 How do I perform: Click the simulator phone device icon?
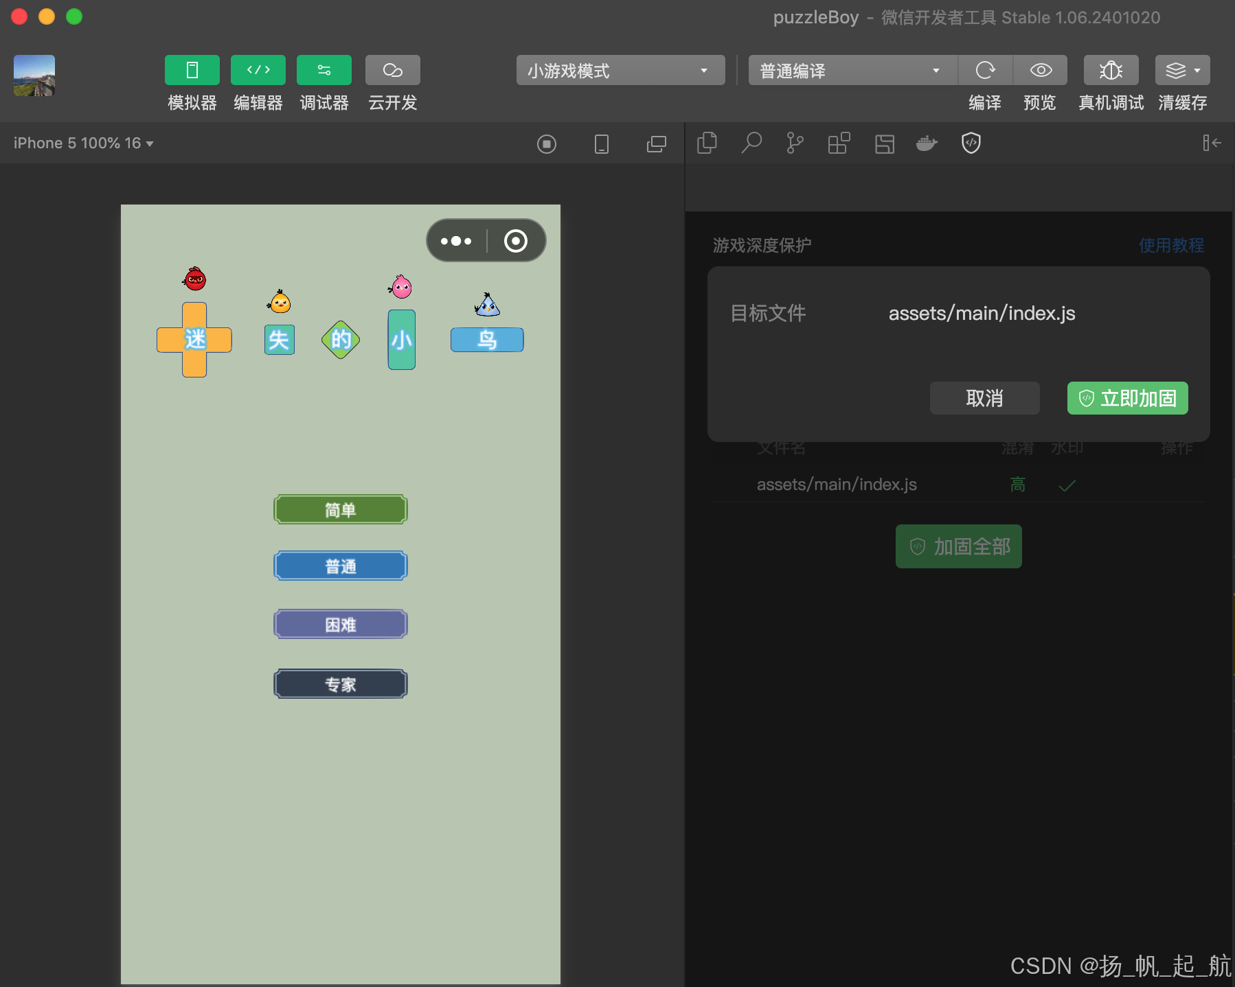coord(602,143)
